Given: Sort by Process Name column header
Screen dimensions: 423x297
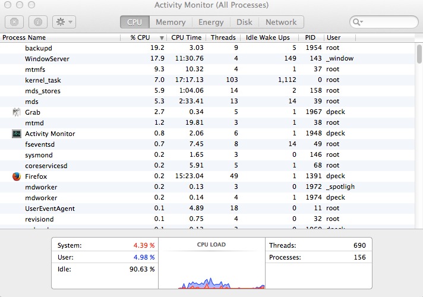Looking at the screenshot, I should point(60,37).
